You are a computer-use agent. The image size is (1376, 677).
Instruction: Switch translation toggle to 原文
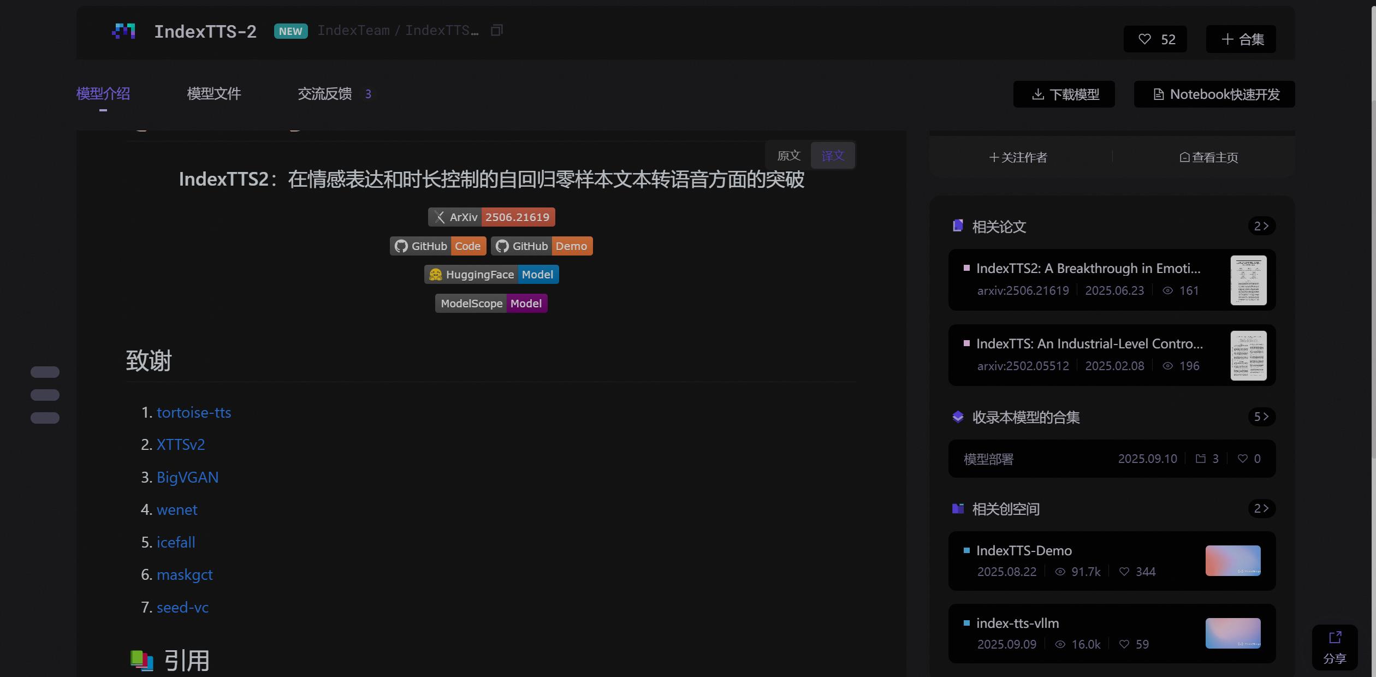point(788,155)
